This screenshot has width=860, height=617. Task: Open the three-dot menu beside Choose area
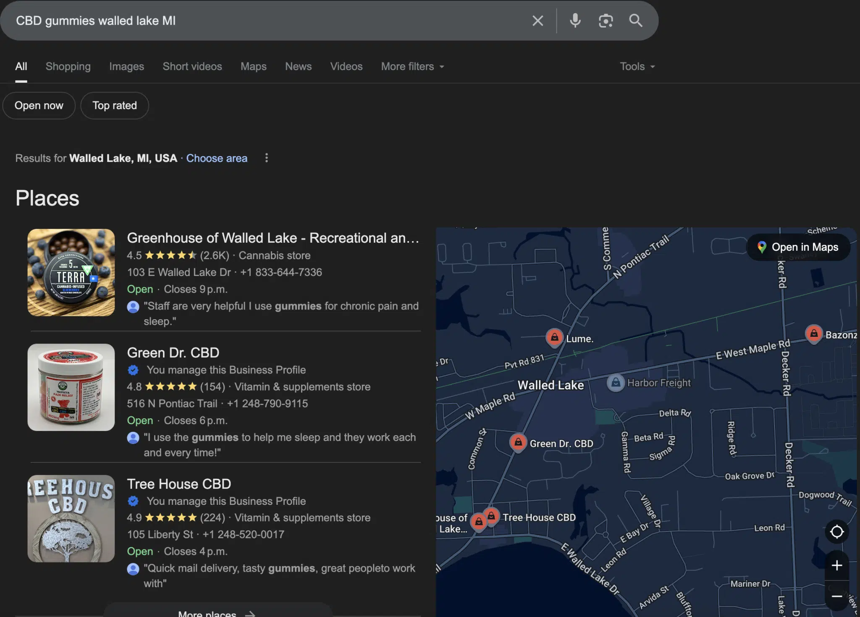[x=266, y=158]
